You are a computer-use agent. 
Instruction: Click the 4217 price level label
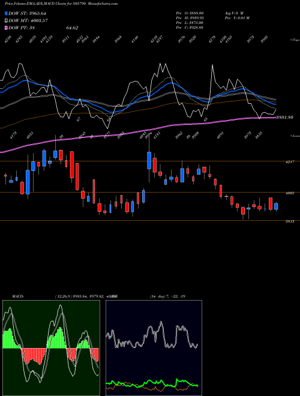point(290,162)
